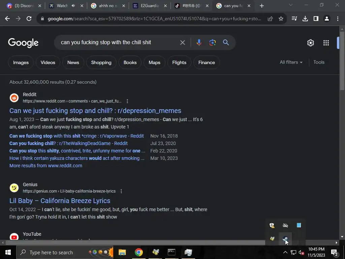Open Google apps grid
The width and height of the screenshot is (345, 259).
point(326,43)
